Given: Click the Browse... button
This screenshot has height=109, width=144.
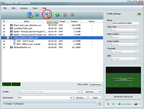Looking at the screenshot, I should click(81, 98).
